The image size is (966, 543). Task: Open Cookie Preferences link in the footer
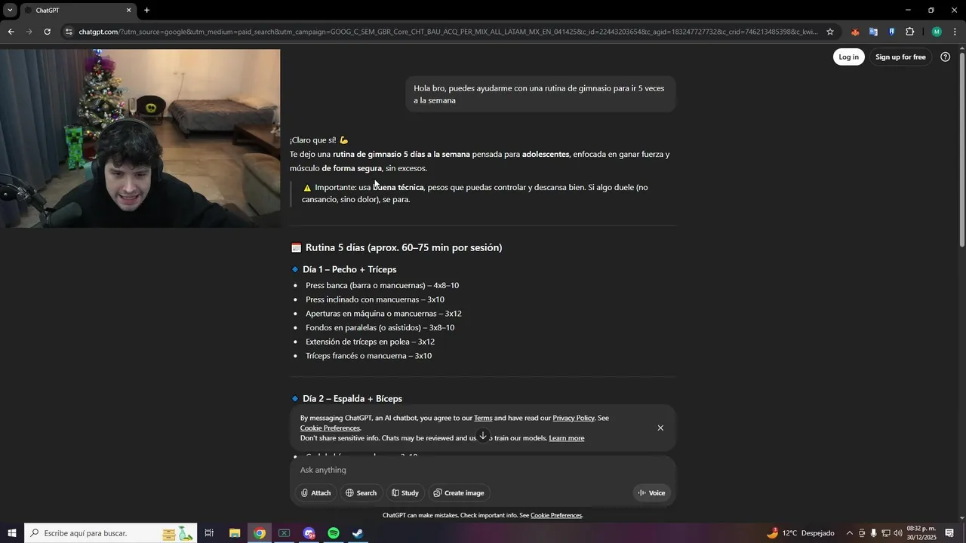[x=556, y=516]
